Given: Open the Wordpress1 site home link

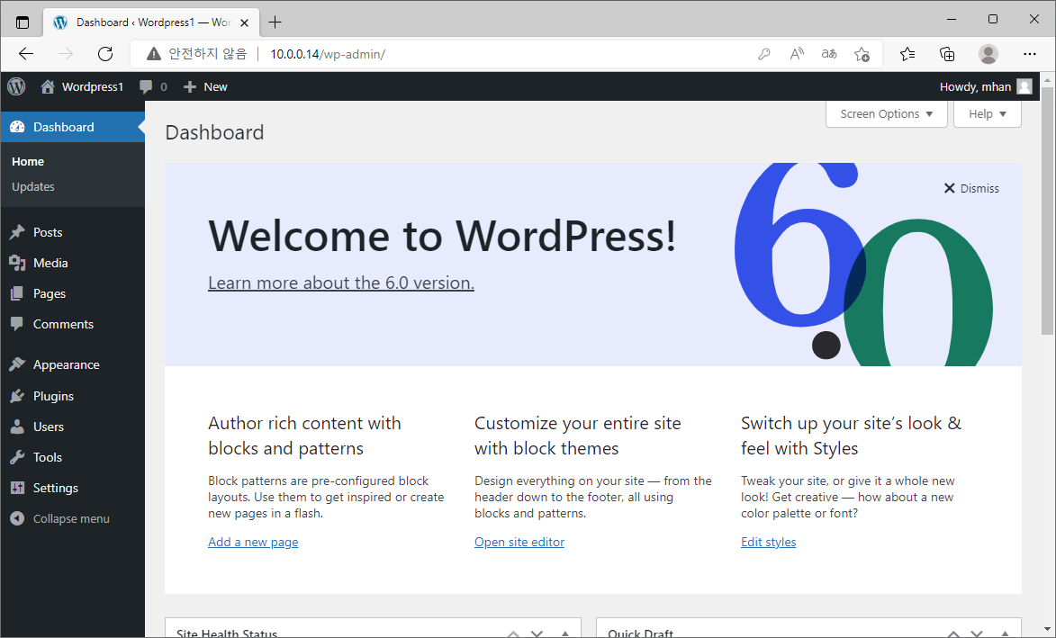Looking at the screenshot, I should point(82,86).
